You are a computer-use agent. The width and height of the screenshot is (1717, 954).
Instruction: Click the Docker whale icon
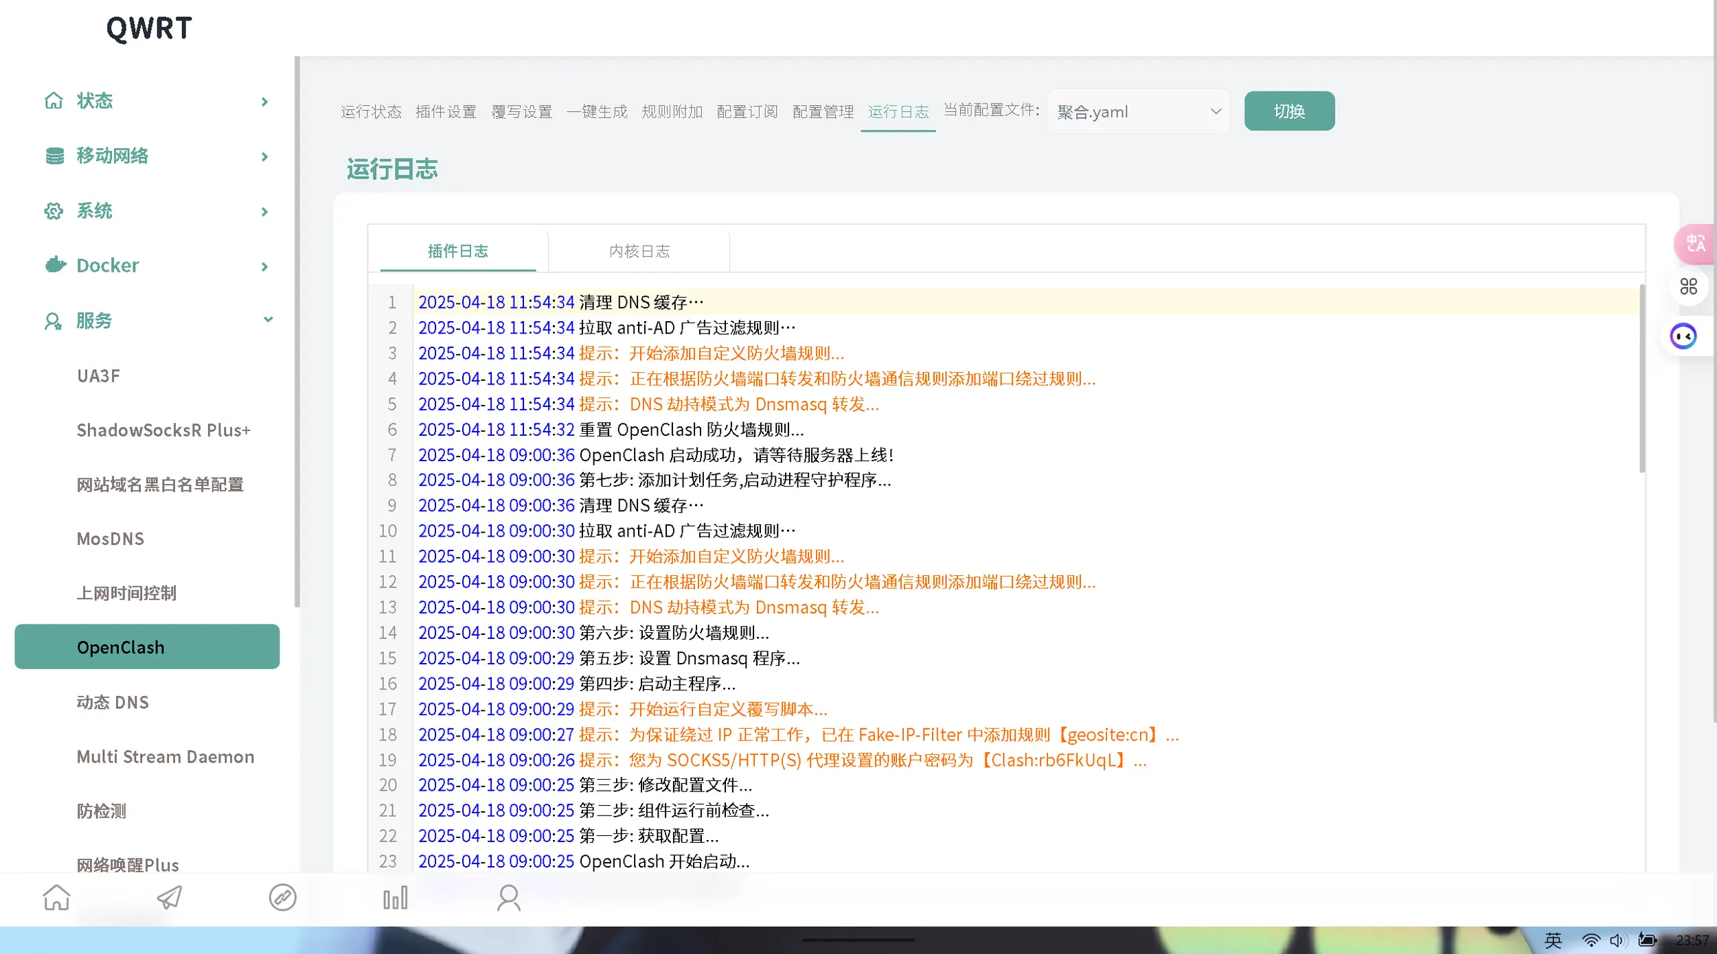click(x=55, y=265)
